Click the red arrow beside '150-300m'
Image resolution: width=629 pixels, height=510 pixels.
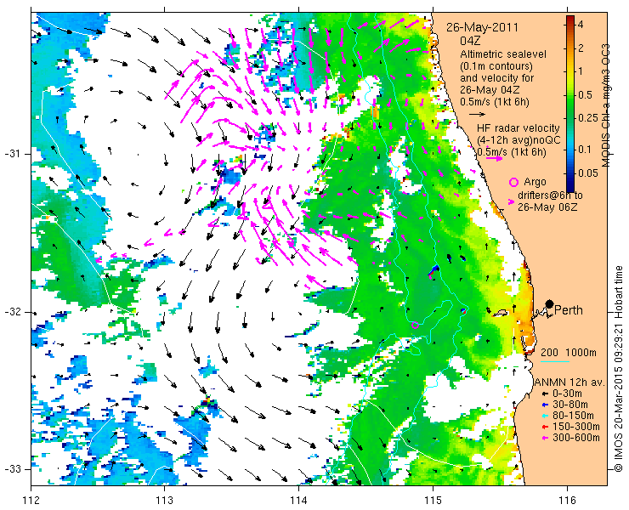click(x=544, y=427)
